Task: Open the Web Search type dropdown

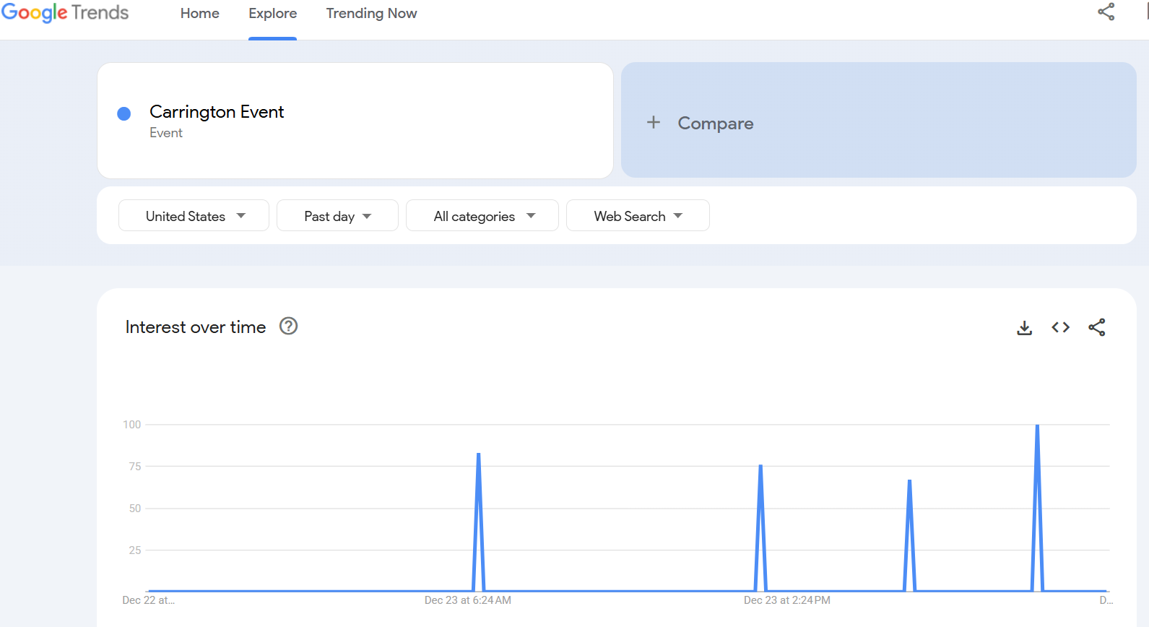Action: click(638, 216)
